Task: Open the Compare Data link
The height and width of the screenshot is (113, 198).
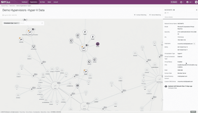Action: pyautogui.click(x=172, y=88)
